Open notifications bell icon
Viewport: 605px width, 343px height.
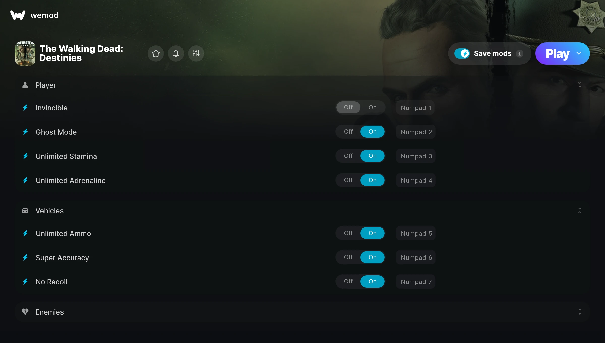[176, 53]
